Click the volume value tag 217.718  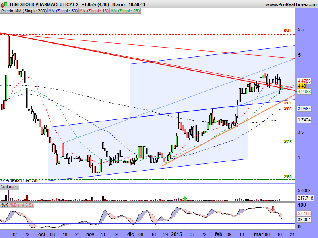(305, 198)
